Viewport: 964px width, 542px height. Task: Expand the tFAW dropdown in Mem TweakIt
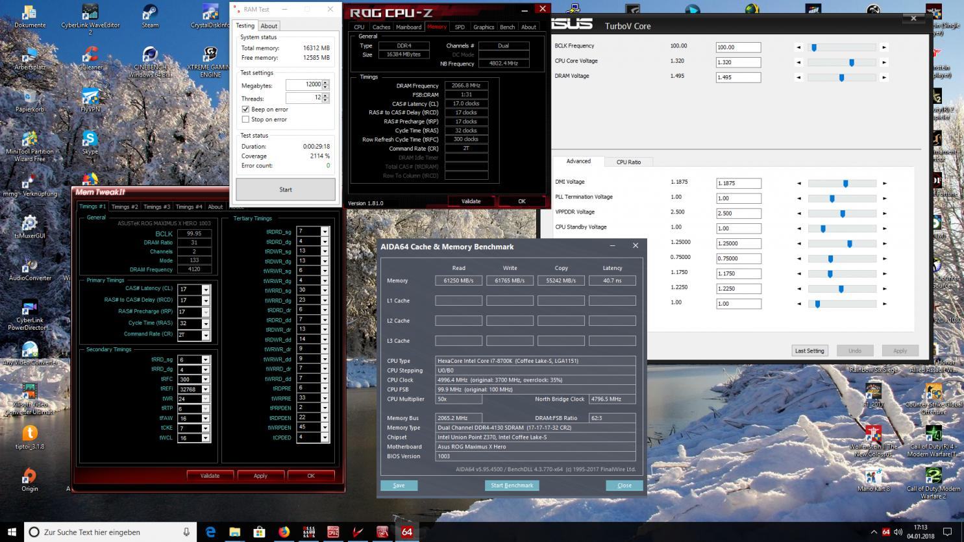[206, 419]
